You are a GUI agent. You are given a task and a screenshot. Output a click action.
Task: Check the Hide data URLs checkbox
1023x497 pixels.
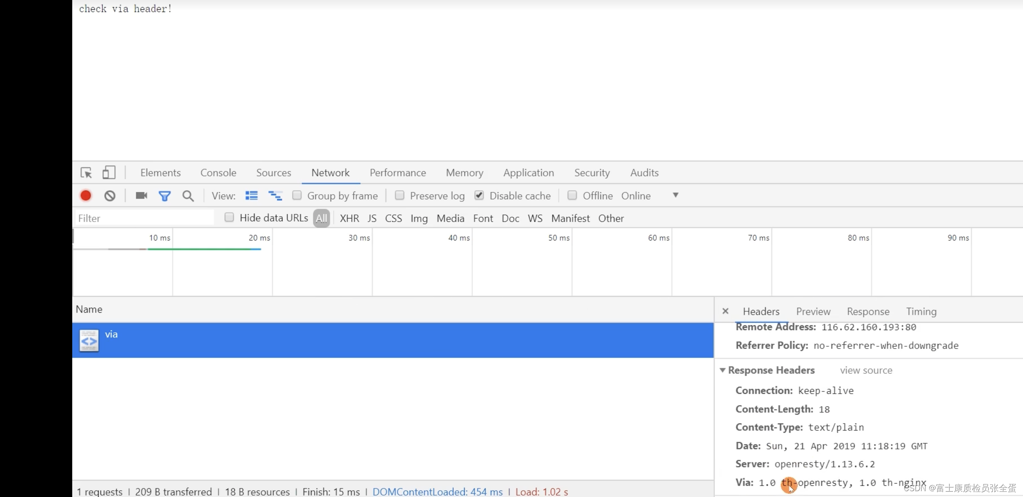tap(229, 218)
